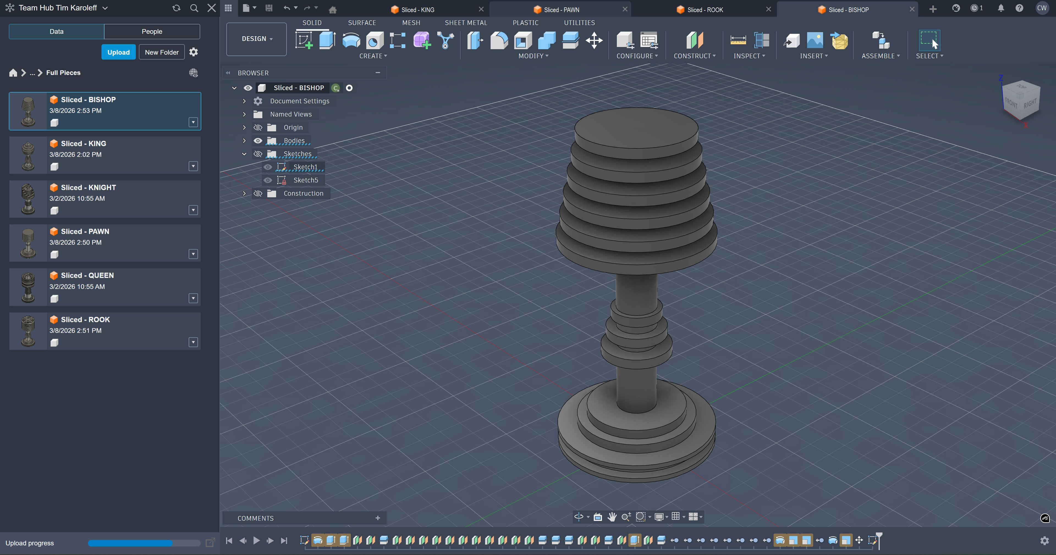Collapse the Sketches folder
1056x555 pixels.
(x=244, y=154)
